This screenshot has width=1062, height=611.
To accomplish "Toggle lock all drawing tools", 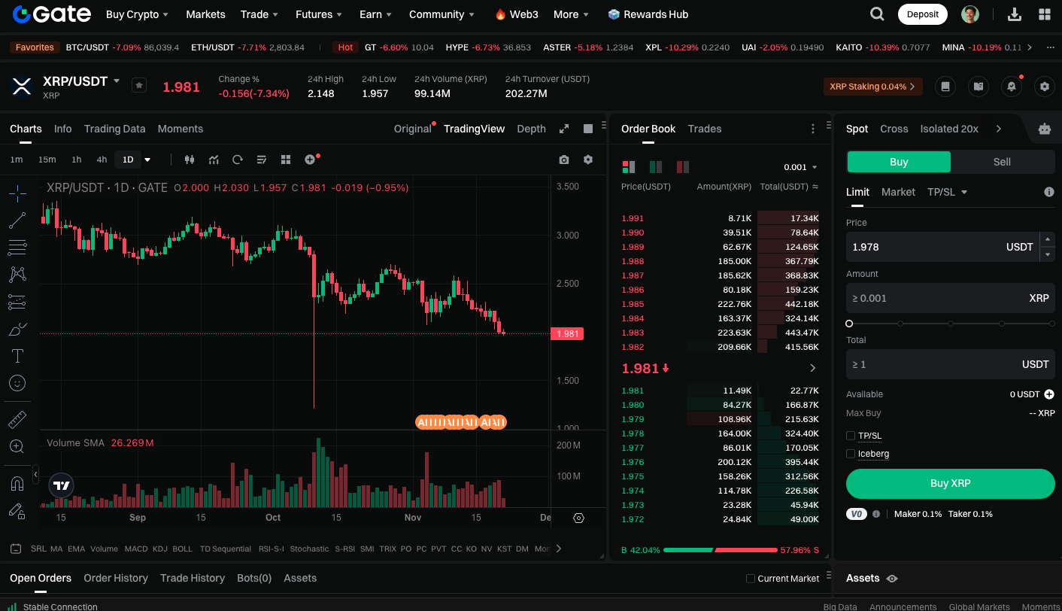I will coord(17,511).
